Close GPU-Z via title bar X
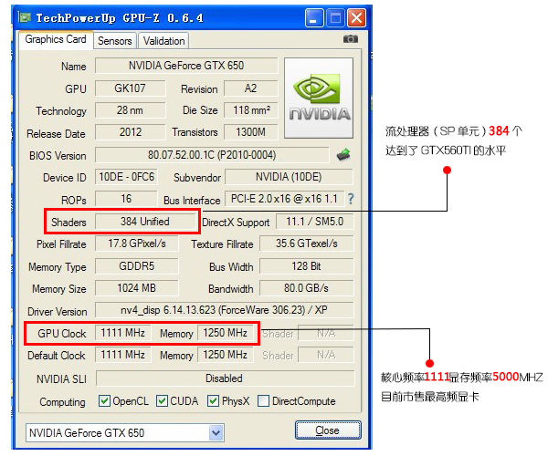This screenshot has width=548, height=456. pos(356,18)
